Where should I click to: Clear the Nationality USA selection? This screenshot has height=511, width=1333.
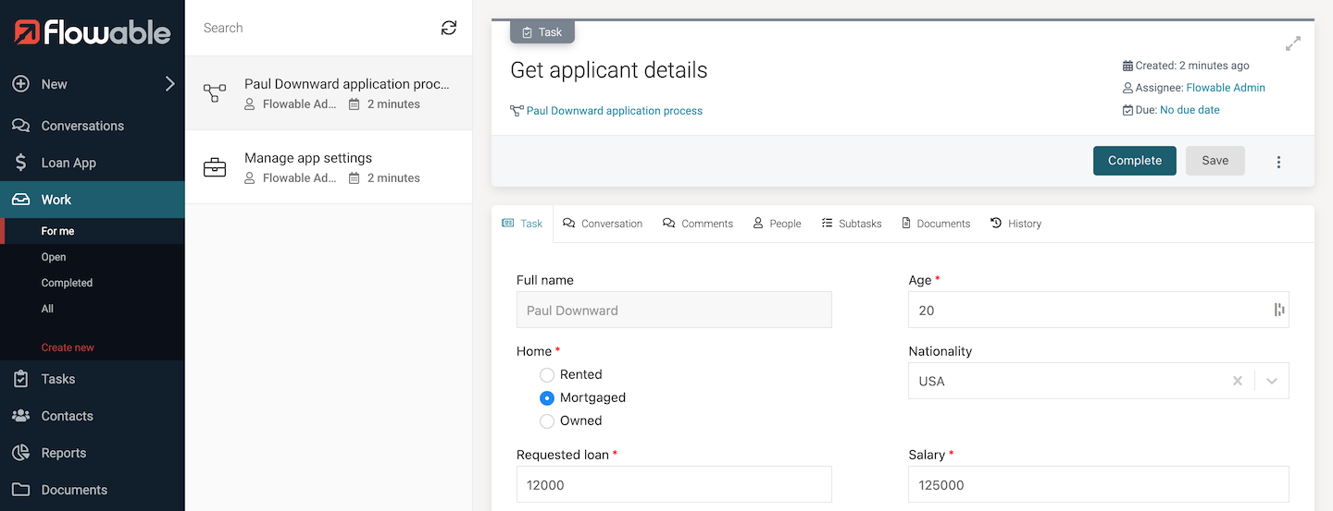click(1237, 381)
